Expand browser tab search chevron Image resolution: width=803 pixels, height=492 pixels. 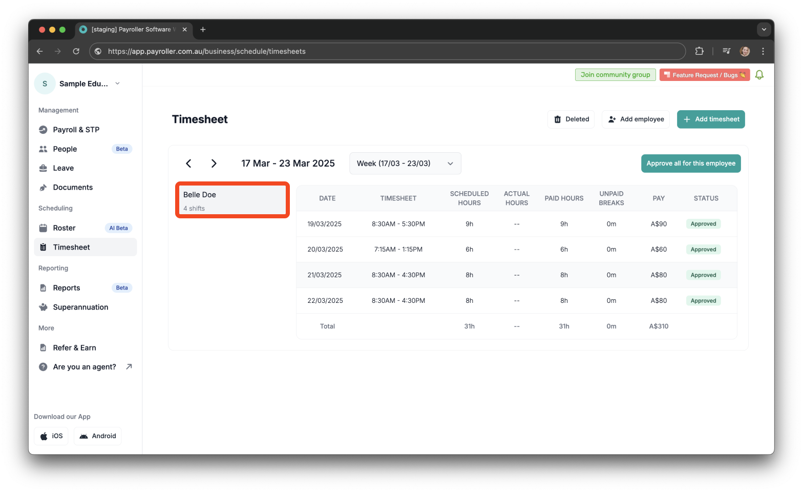click(764, 30)
